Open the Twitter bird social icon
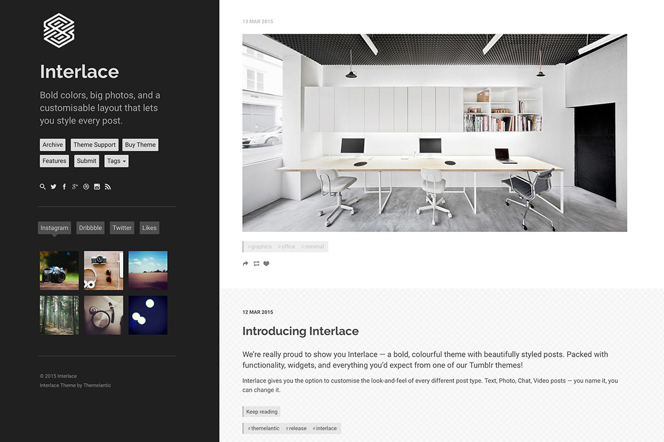 coord(53,187)
